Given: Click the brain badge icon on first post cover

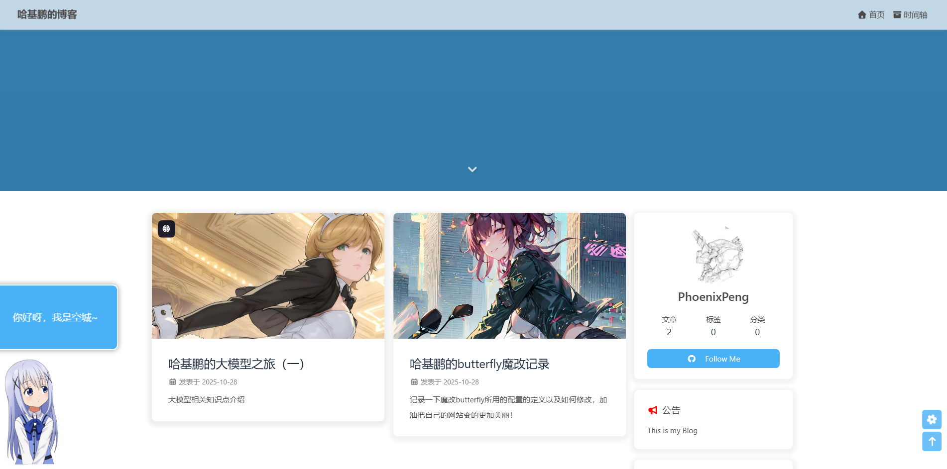Looking at the screenshot, I should 166,229.
